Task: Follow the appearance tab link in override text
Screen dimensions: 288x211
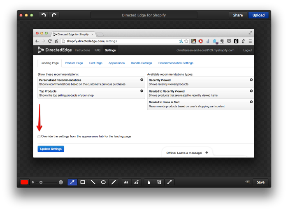Action: pos(93,136)
